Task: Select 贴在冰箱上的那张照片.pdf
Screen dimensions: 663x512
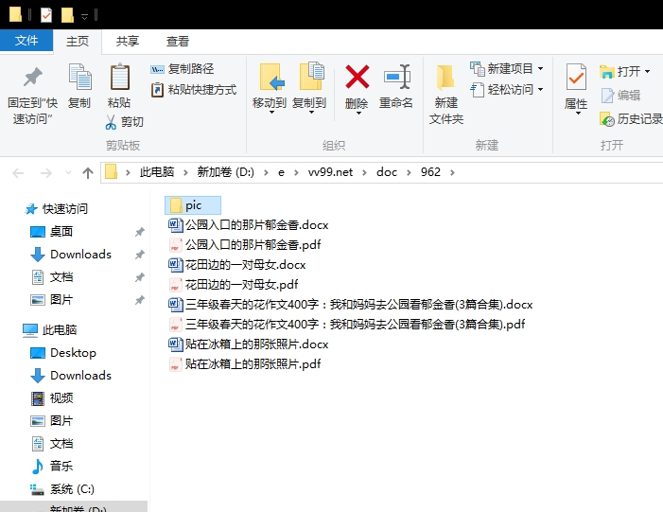Action: (x=245, y=364)
